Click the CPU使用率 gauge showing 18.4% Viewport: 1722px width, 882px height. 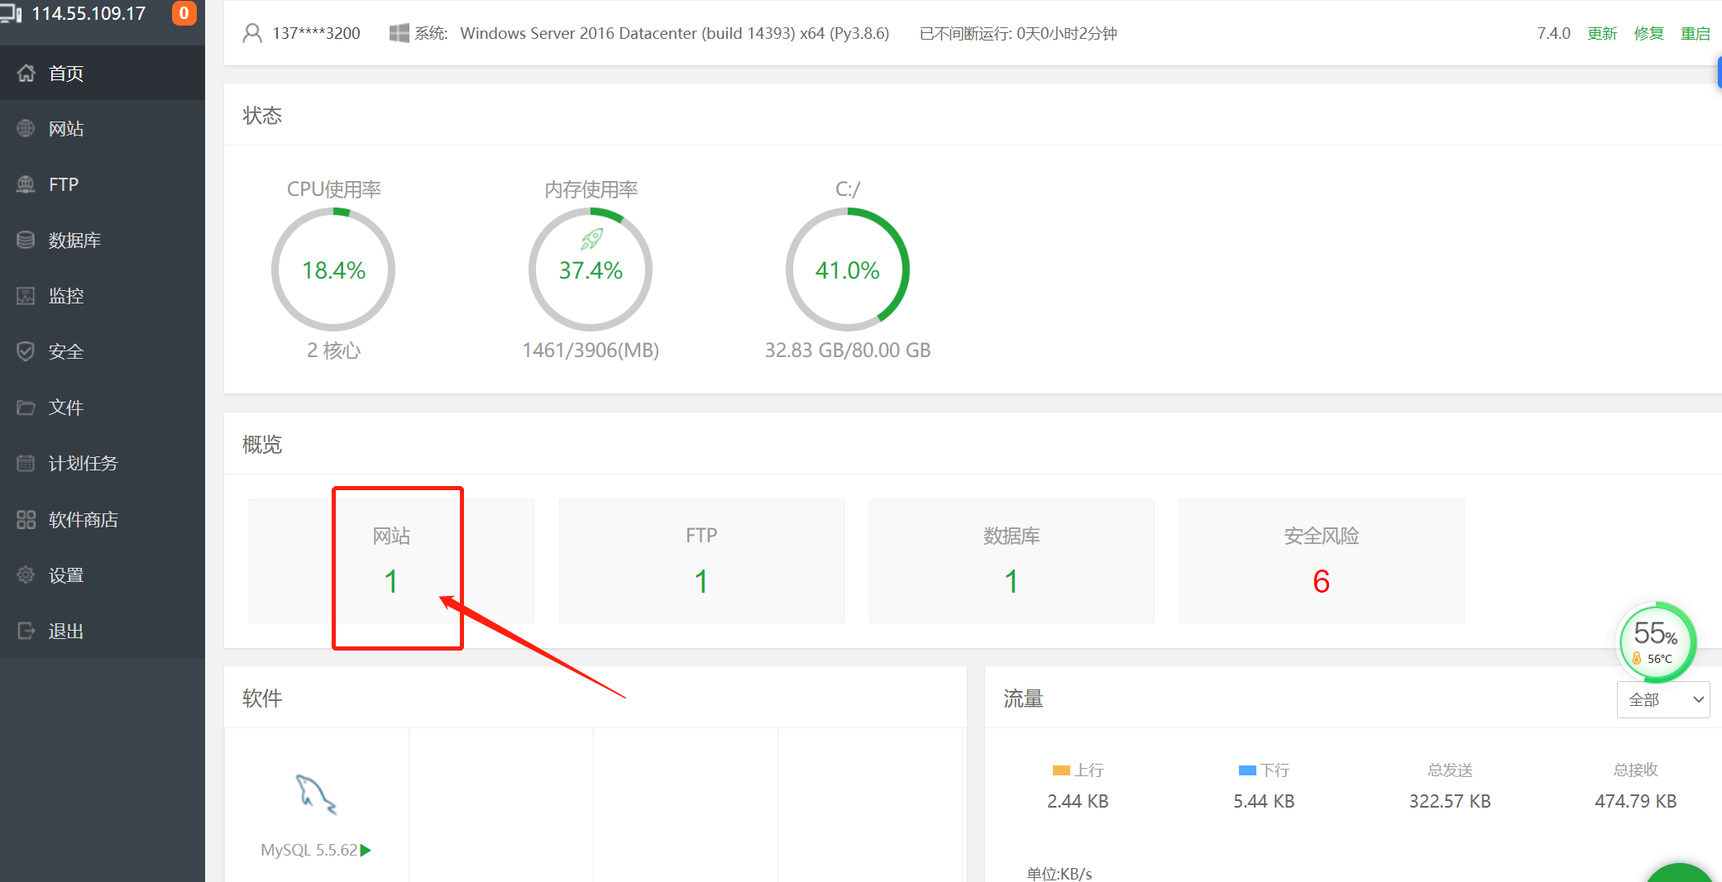point(333,269)
